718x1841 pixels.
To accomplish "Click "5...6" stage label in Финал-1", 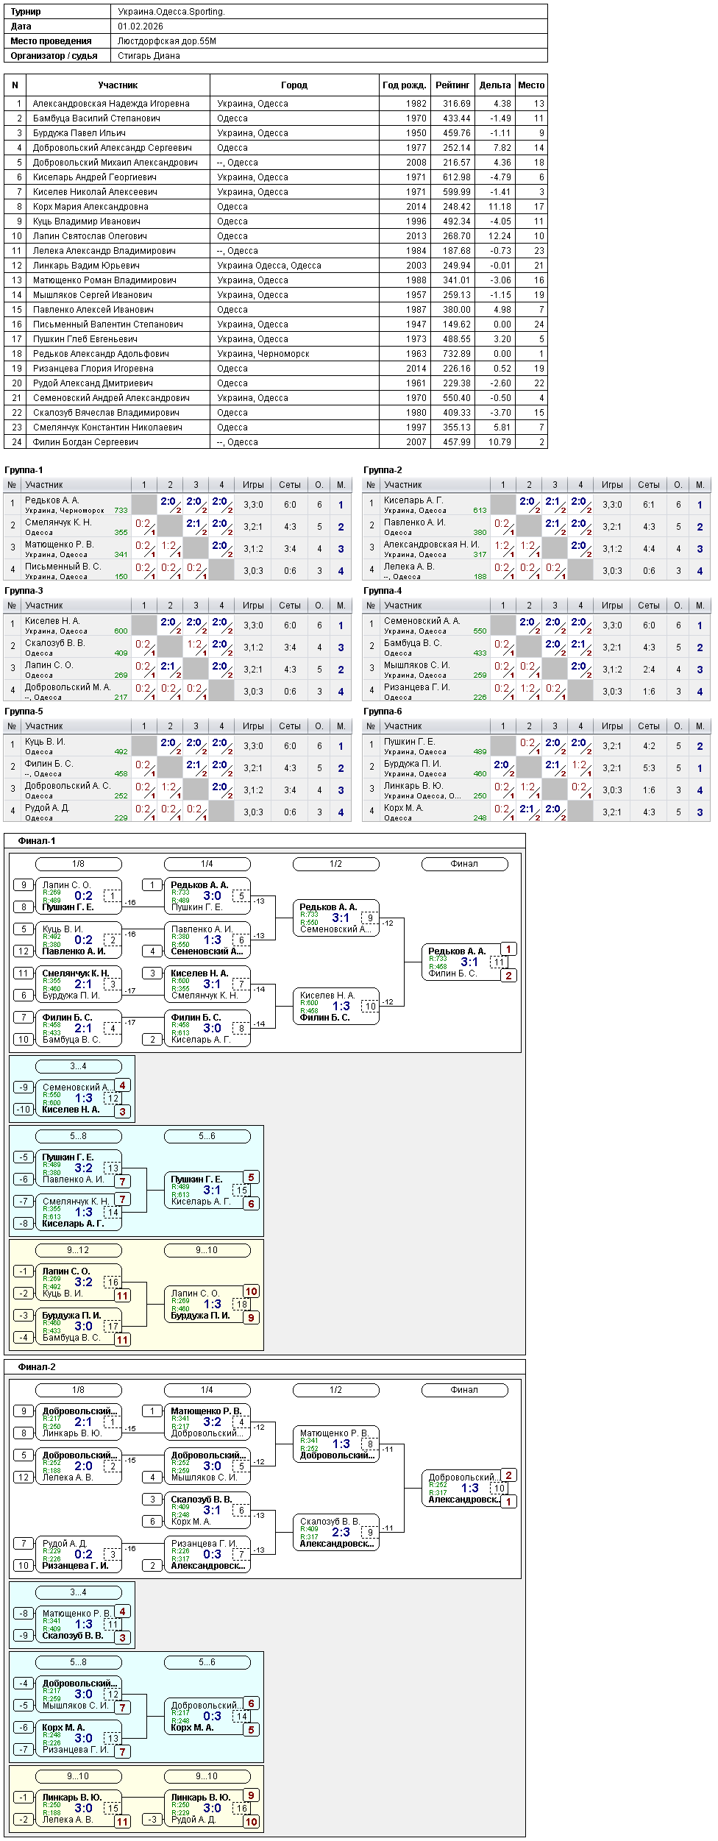I will (x=207, y=1136).
